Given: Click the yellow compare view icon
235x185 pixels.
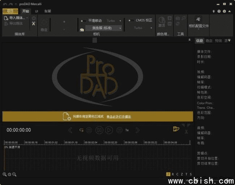Looking at the screenshot, I should pyautogui.click(x=176, y=129).
